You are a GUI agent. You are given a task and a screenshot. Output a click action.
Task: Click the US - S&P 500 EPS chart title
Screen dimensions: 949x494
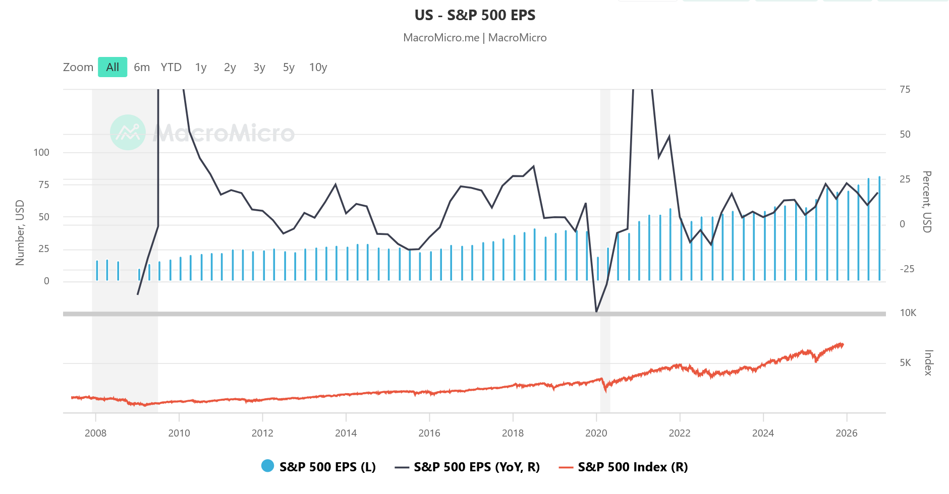pyautogui.click(x=475, y=15)
